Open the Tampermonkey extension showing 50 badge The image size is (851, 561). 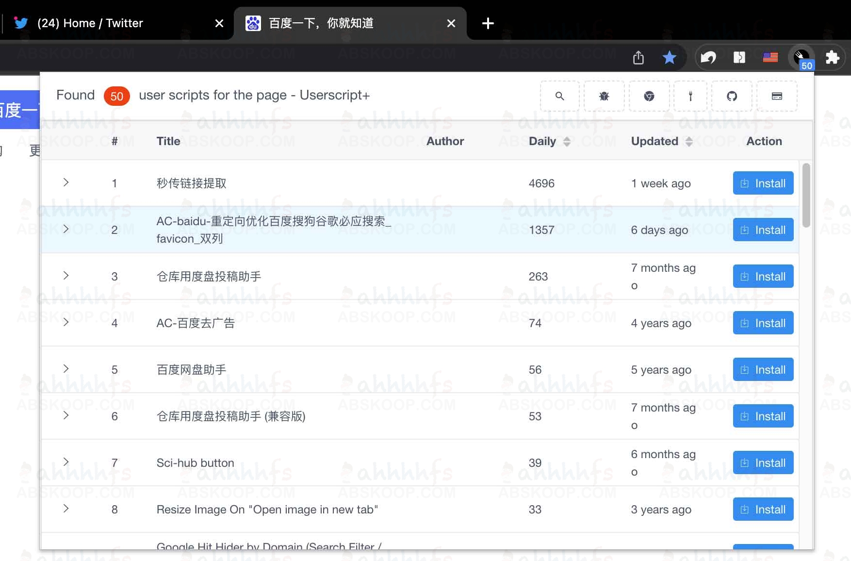tap(801, 57)
